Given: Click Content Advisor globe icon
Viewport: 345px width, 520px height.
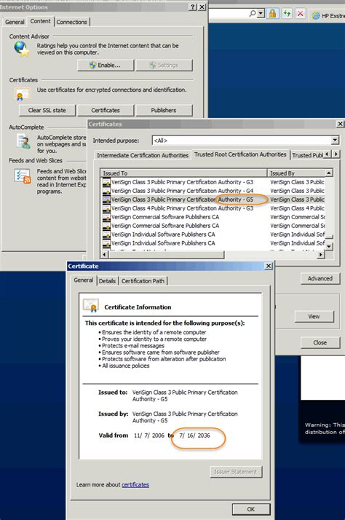Looking at the screenshot, I should (22, 49).
